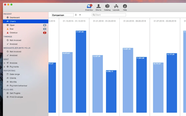This screenshot has width=186, height=116.
Task: Click the 13.897,96 light blue bar
Action: coord(128,80)
